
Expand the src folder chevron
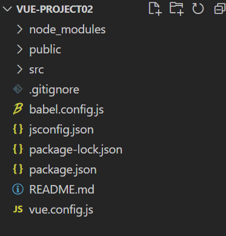coord(20,70)
